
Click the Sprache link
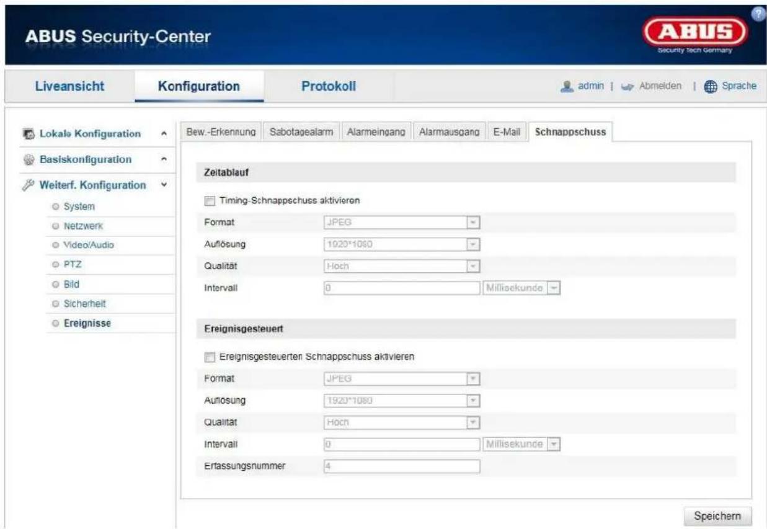click(738, 86)
